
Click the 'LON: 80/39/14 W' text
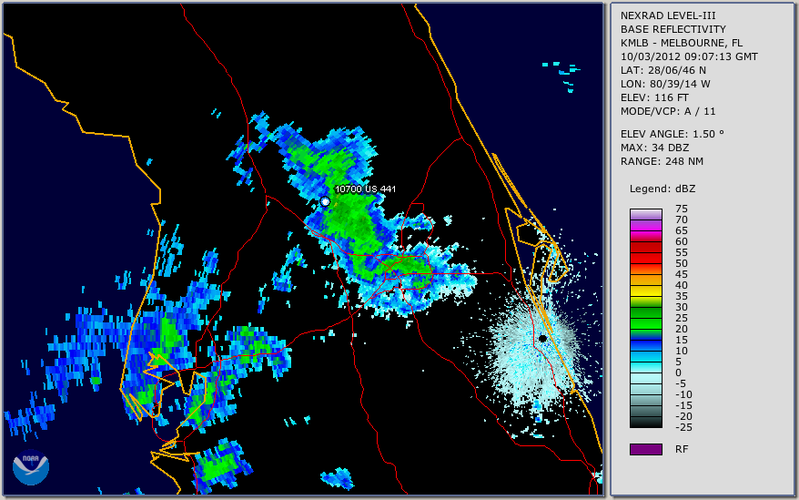pyautogui.click(x=665, y=84)
